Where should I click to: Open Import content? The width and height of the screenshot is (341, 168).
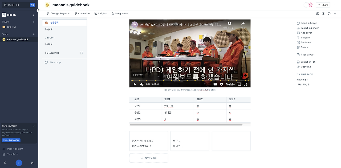click(15, 149)
